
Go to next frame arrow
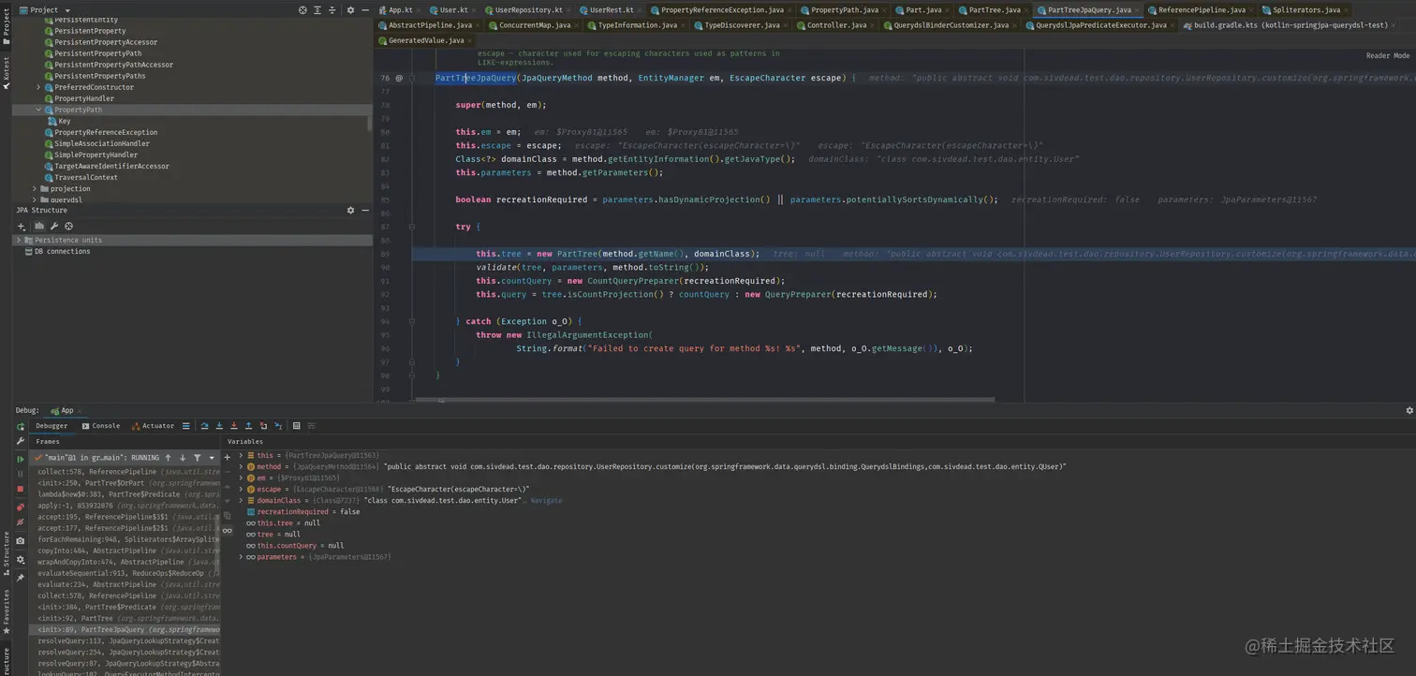pyautogui.click(x=183, y=458)
